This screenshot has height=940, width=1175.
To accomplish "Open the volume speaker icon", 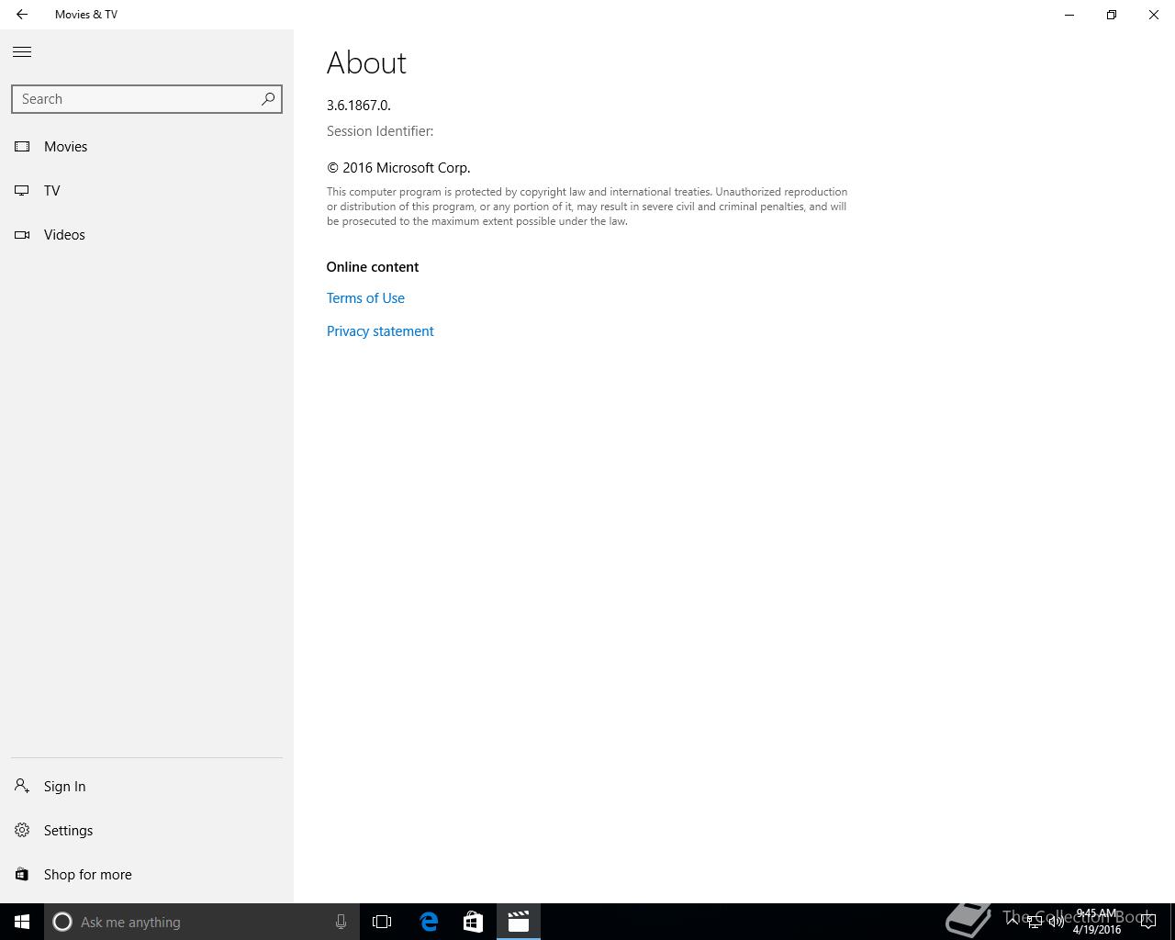I will 1056,922.
